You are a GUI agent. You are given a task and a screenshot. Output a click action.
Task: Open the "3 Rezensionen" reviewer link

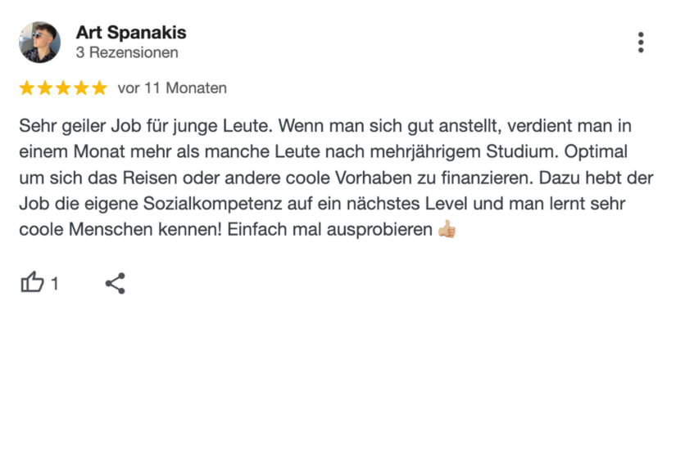[x=127, y=53]
